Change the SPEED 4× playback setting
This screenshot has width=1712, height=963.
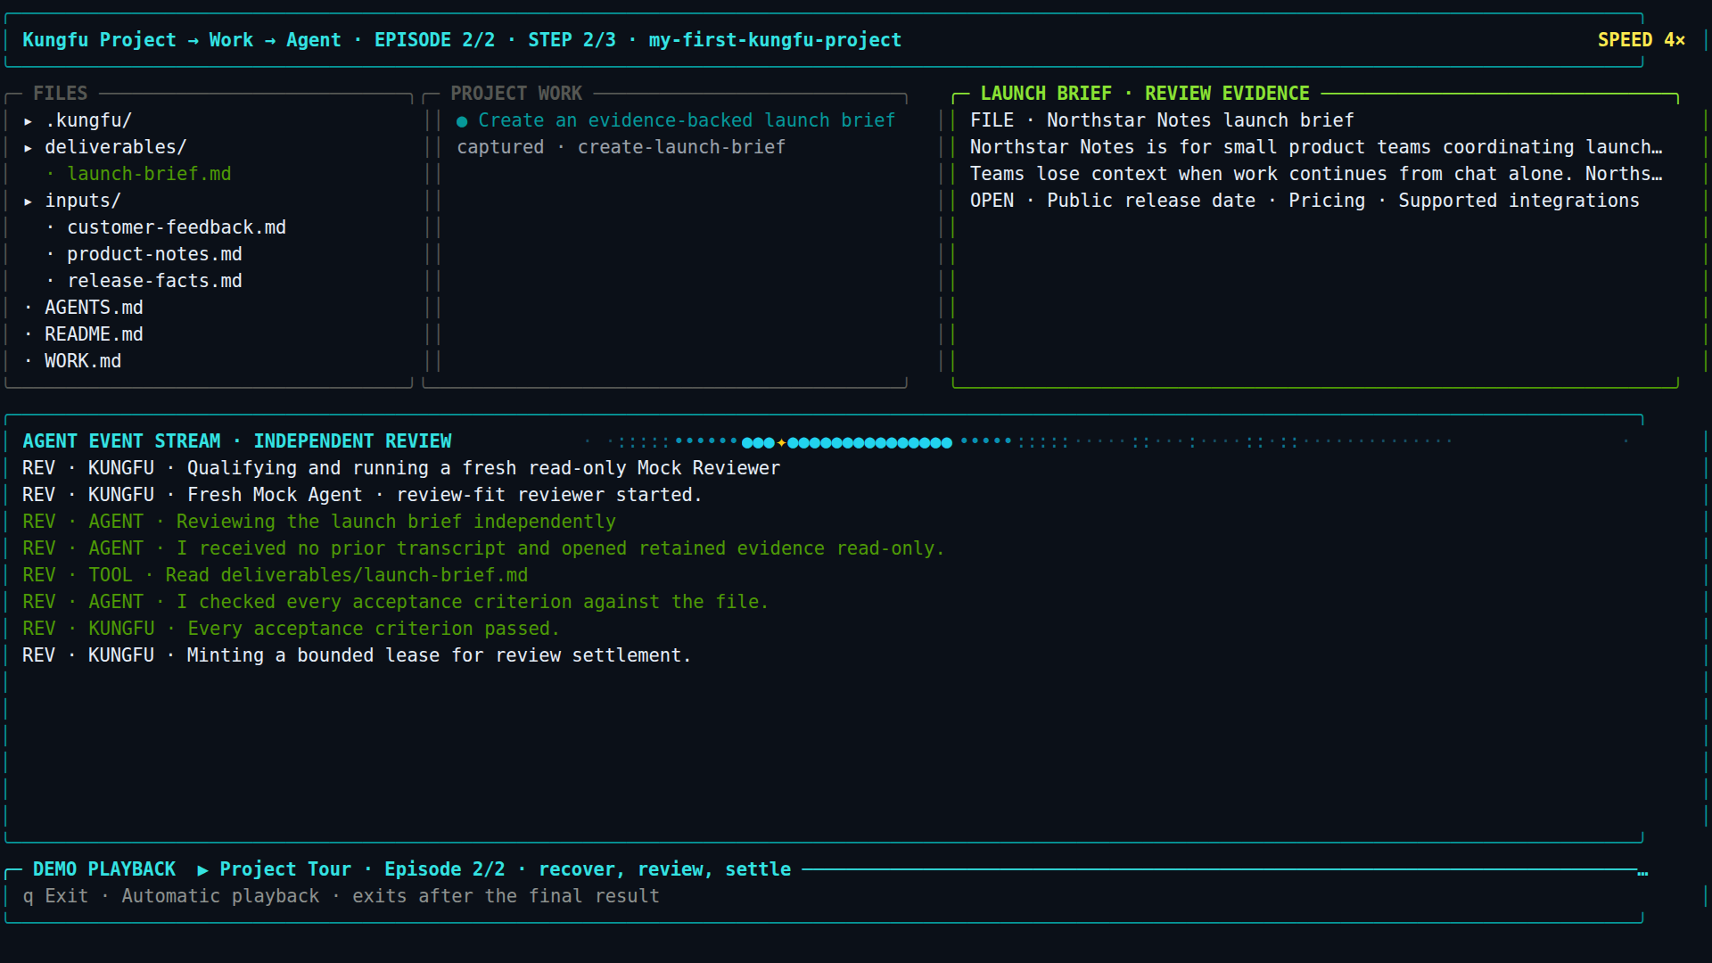pyautogui.click(x=1641, y=40)
